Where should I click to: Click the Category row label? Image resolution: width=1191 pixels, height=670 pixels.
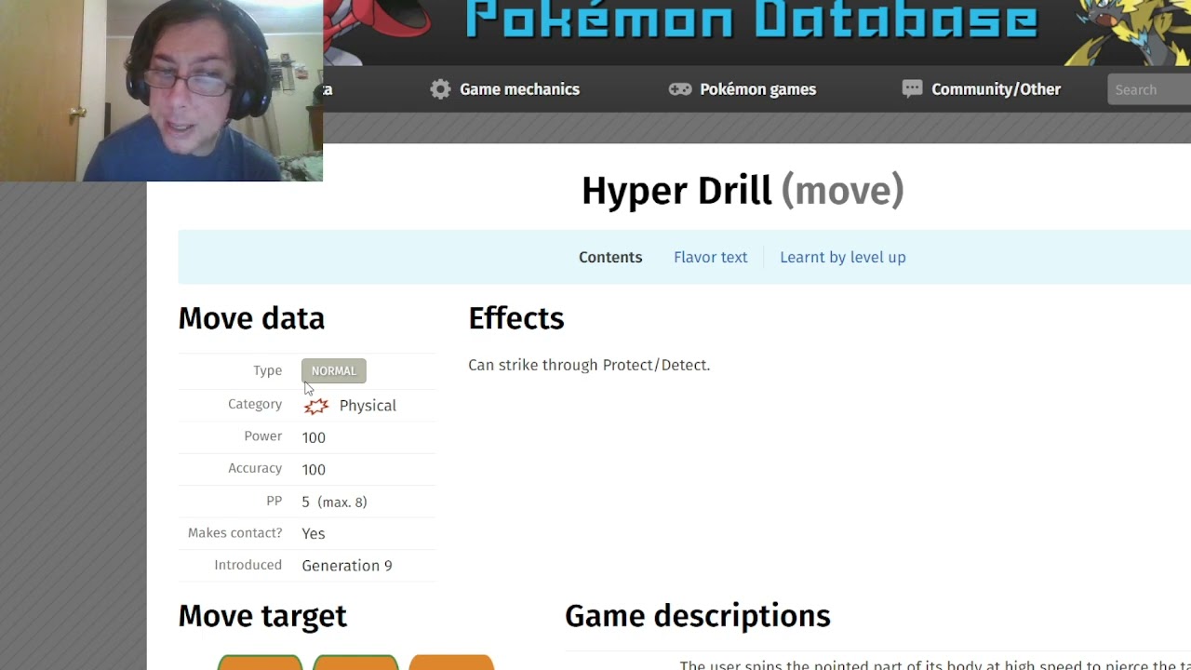pos(255,404)
